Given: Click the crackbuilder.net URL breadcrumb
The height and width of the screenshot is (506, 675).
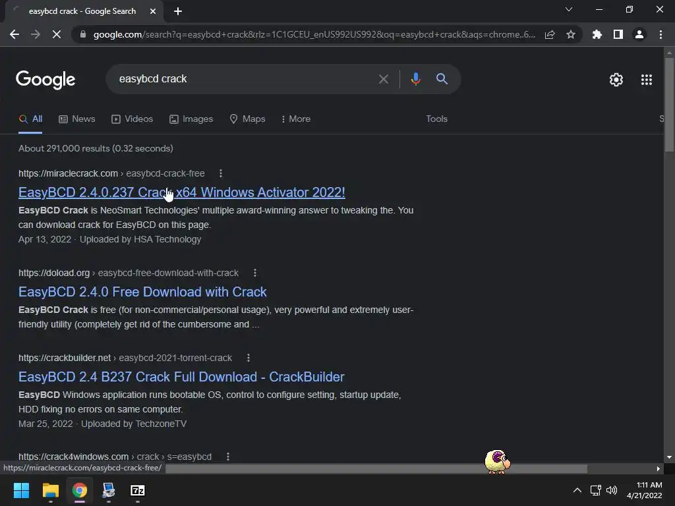Looking at the screenshot, I should click(x=125, y=358).
